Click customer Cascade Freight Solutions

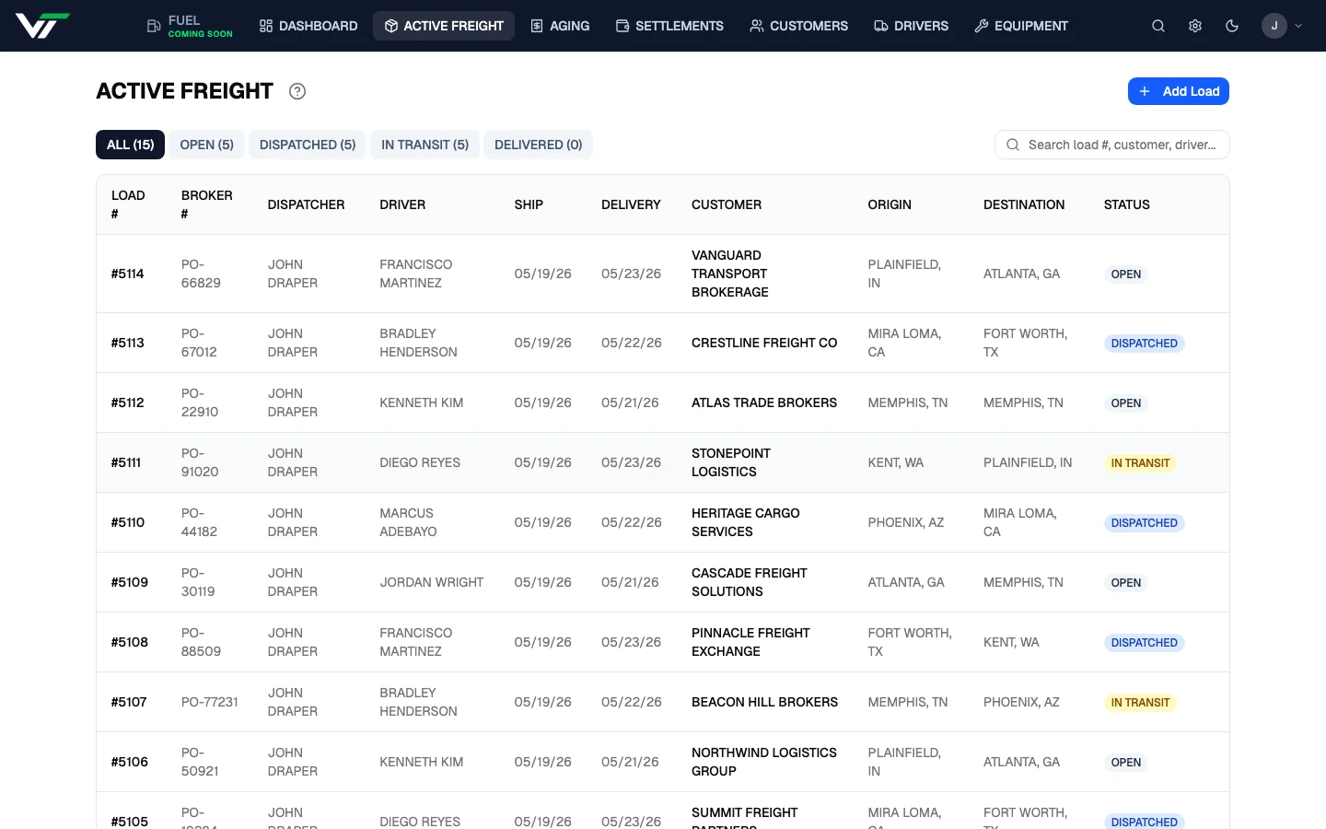[x=750, y=582]
